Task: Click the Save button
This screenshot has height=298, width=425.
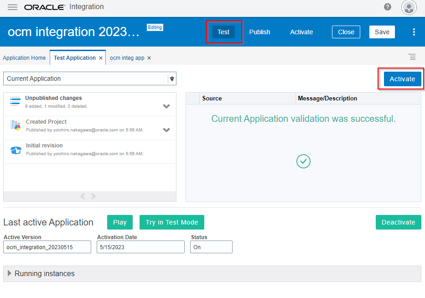Action: 382,32
